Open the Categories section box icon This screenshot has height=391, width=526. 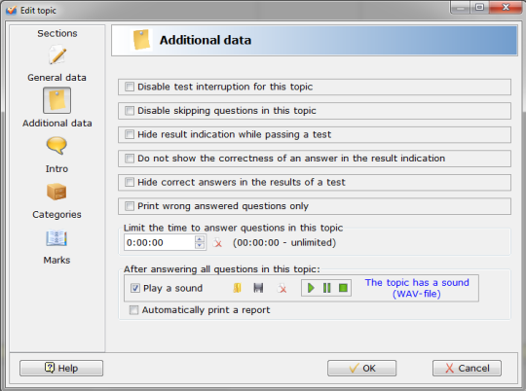pyautogui.click(x=56, y=192)
